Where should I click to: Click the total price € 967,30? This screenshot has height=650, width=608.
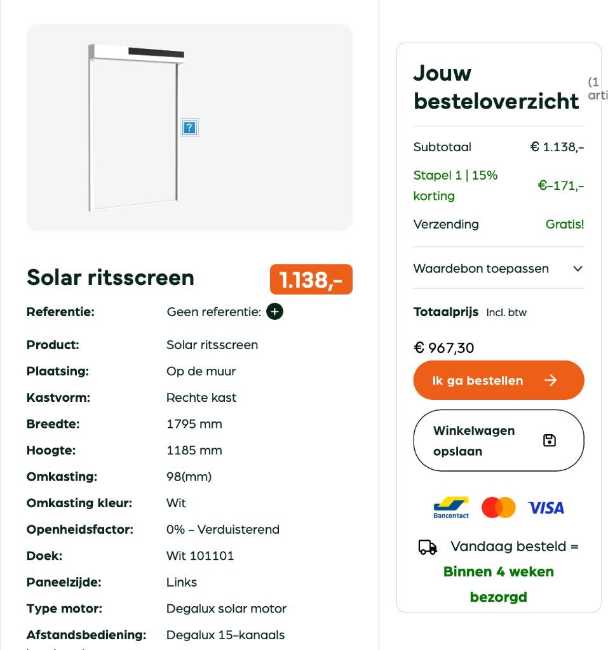click(443, 347)
